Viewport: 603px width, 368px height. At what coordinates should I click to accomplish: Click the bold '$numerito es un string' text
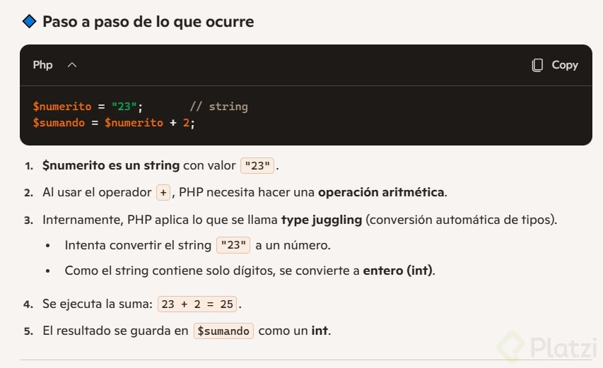[111, 166]
